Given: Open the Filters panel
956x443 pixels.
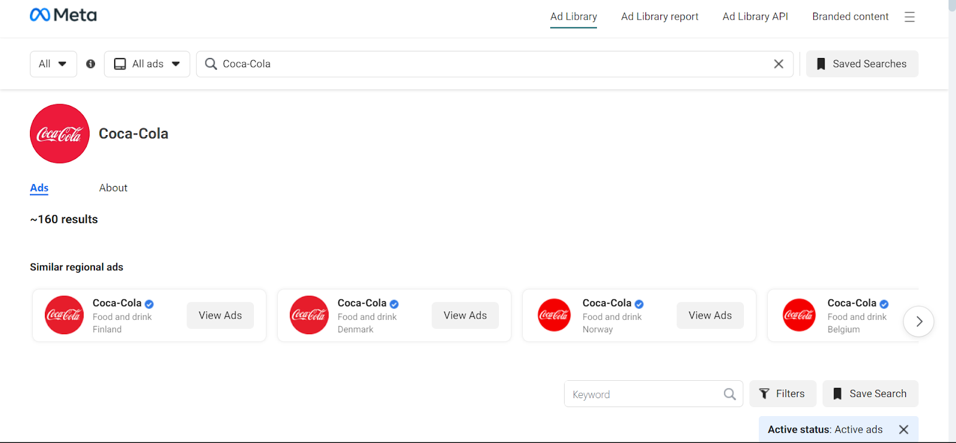Looking at the screenshot, I should coord(782,393).
